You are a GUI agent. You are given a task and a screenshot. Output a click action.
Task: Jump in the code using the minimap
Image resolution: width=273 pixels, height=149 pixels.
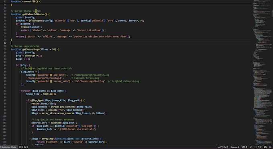click(x=263, y=72)
